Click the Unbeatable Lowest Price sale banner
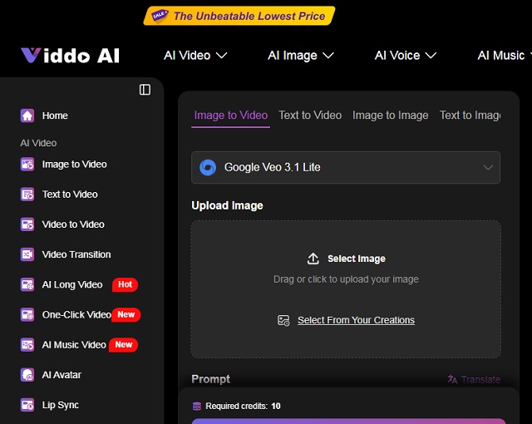 pos(239,15)
